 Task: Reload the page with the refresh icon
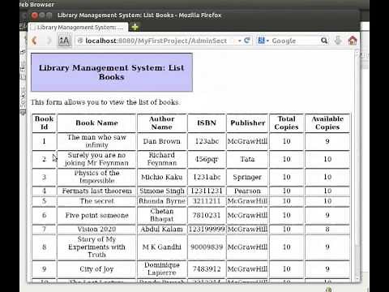click(247, 41)
